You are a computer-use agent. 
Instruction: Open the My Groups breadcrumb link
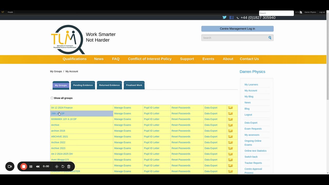coord(56,71)
